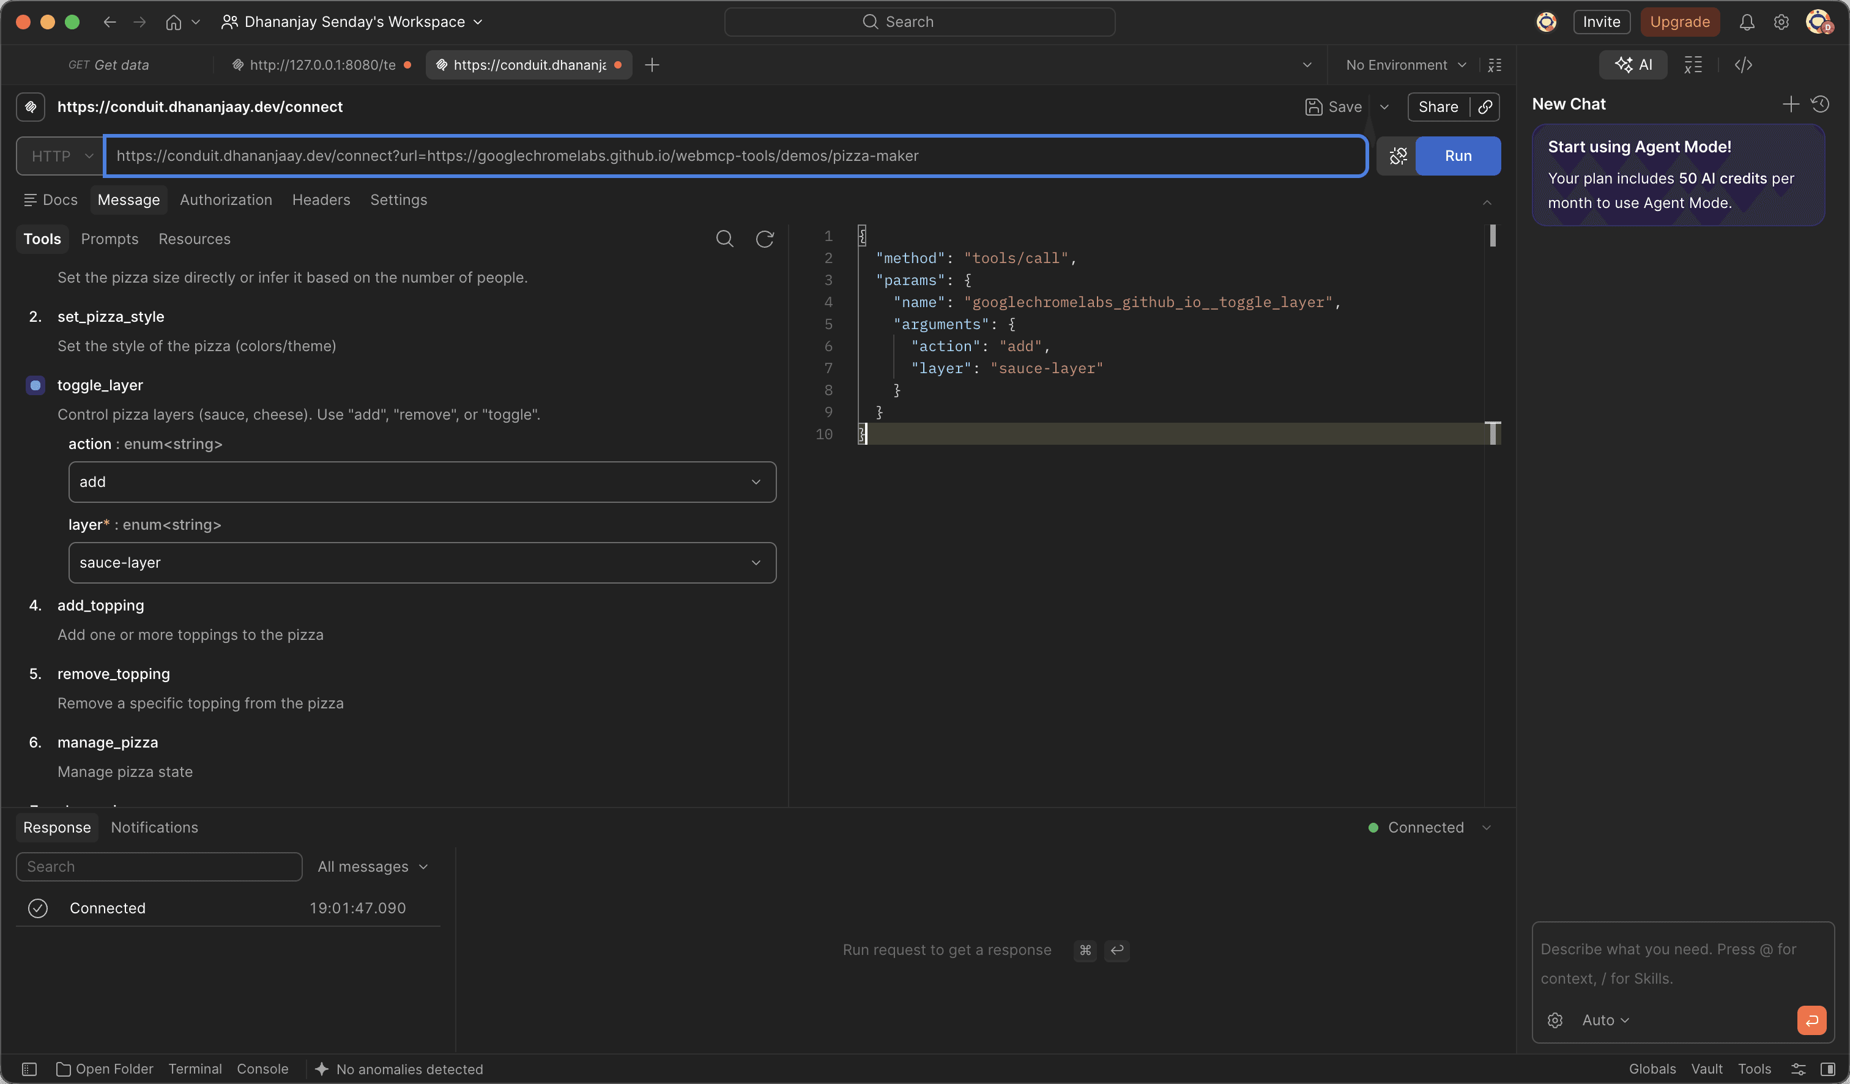Click the MCP icon left of the request title
This screenshot has height=1084, width=1850.
pyautogui.click(x=31, y=107)
